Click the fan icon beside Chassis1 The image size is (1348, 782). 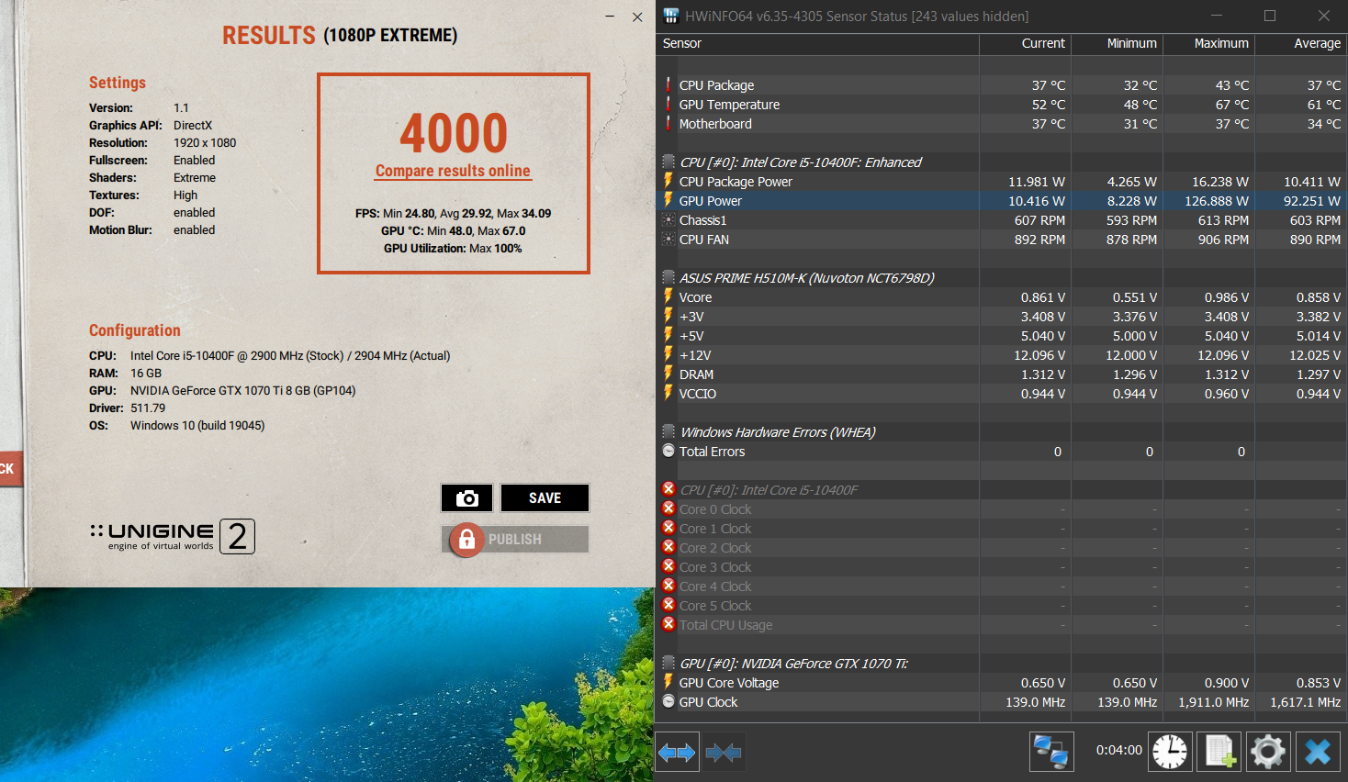point(668,219)
